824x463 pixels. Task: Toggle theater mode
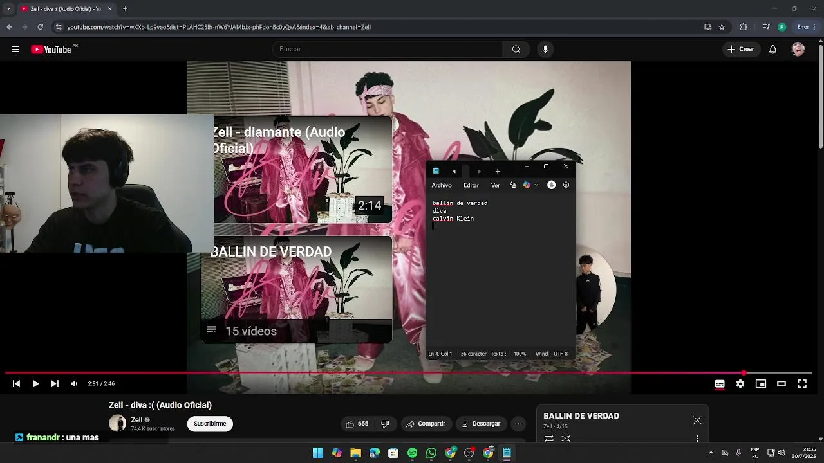pos(782,384)
